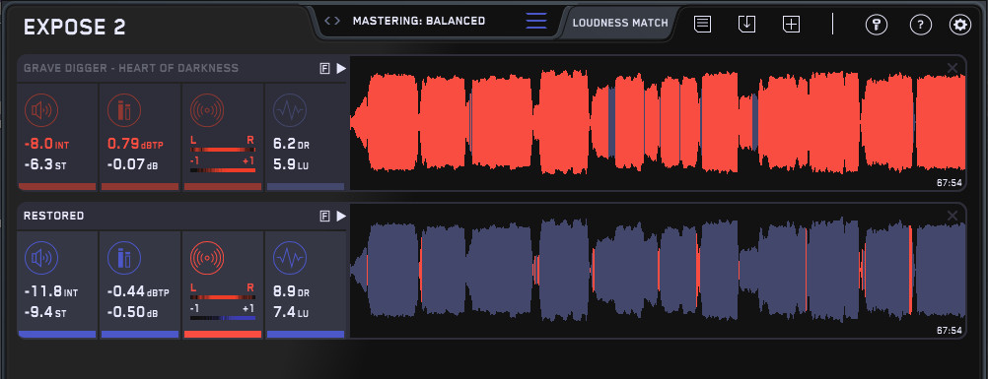Open the report document icon in toolbar
Image resolution: width=988 pixels, height=379 pixels.
tap(703, 25)
